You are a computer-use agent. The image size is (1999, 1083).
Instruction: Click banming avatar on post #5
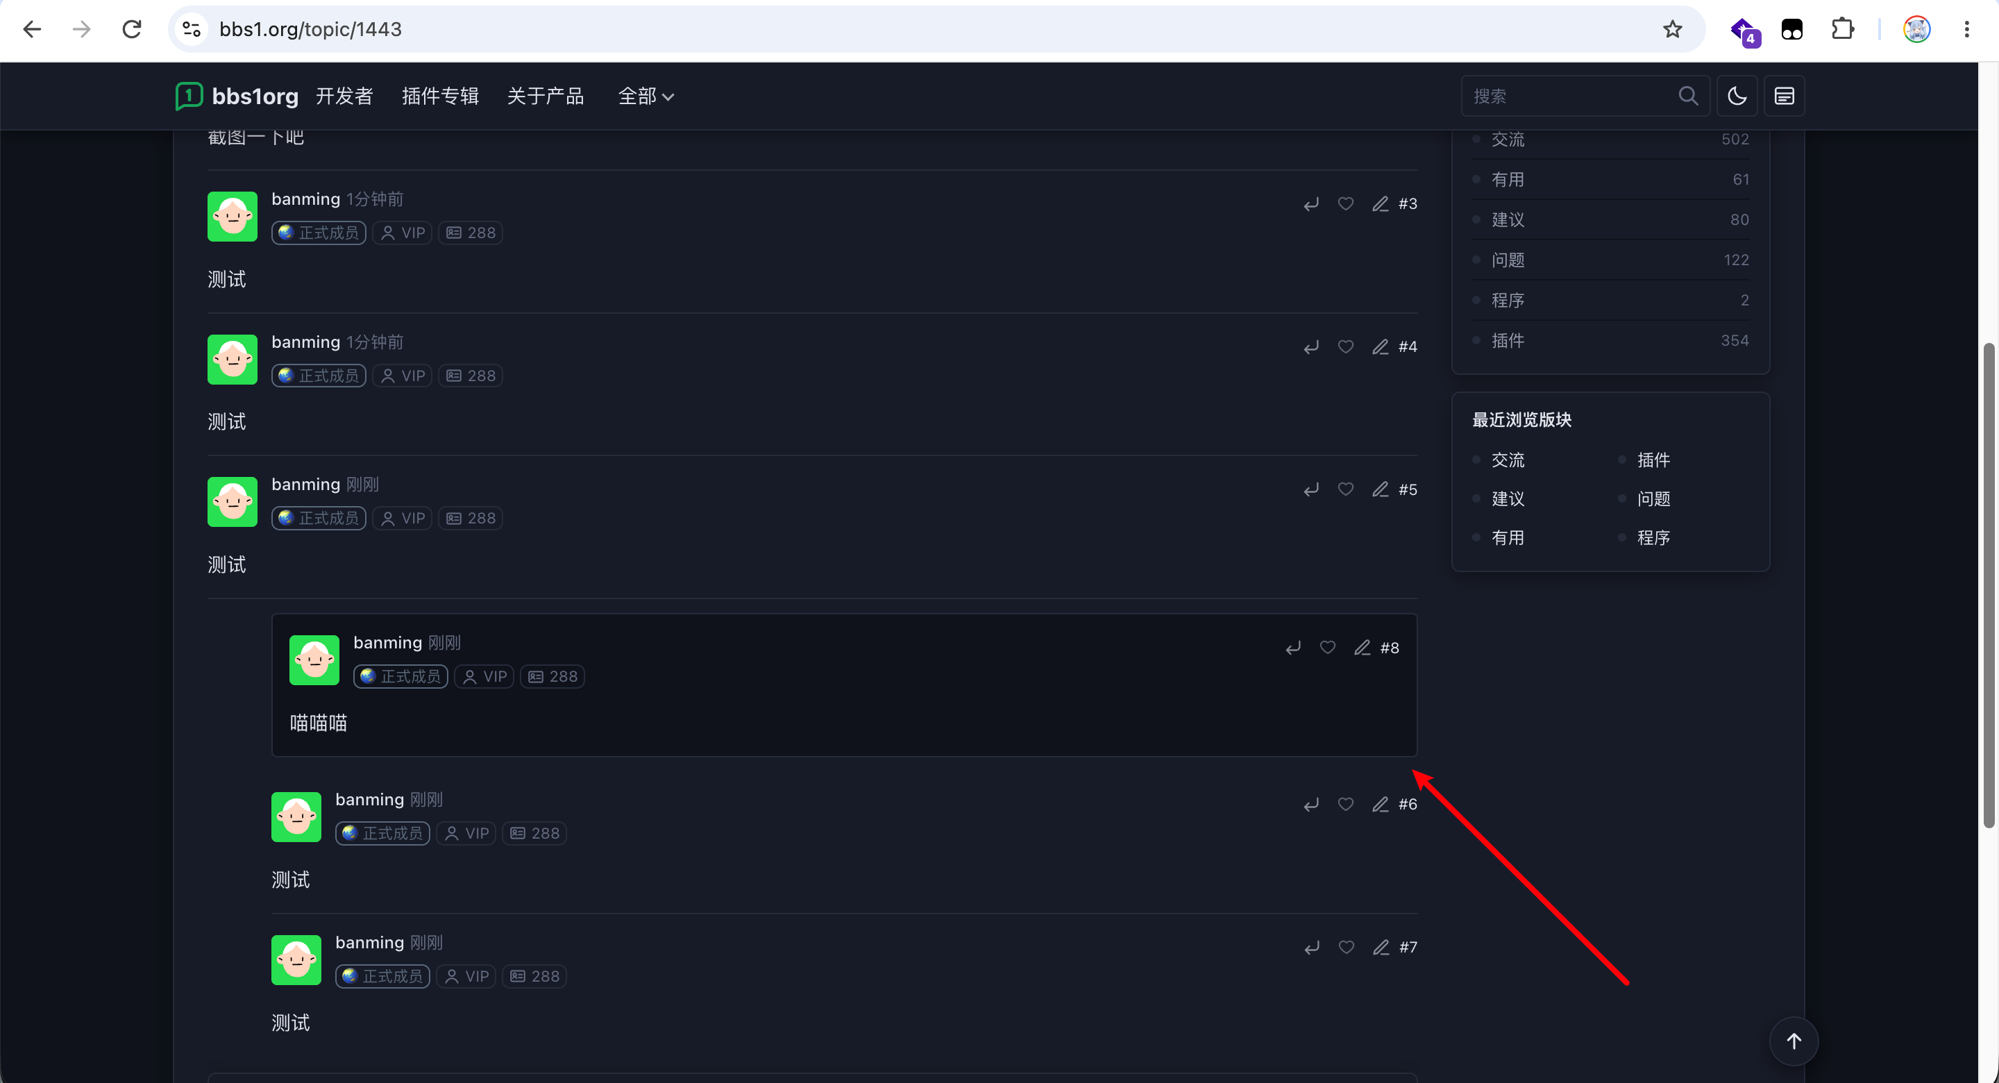point(232,501)
